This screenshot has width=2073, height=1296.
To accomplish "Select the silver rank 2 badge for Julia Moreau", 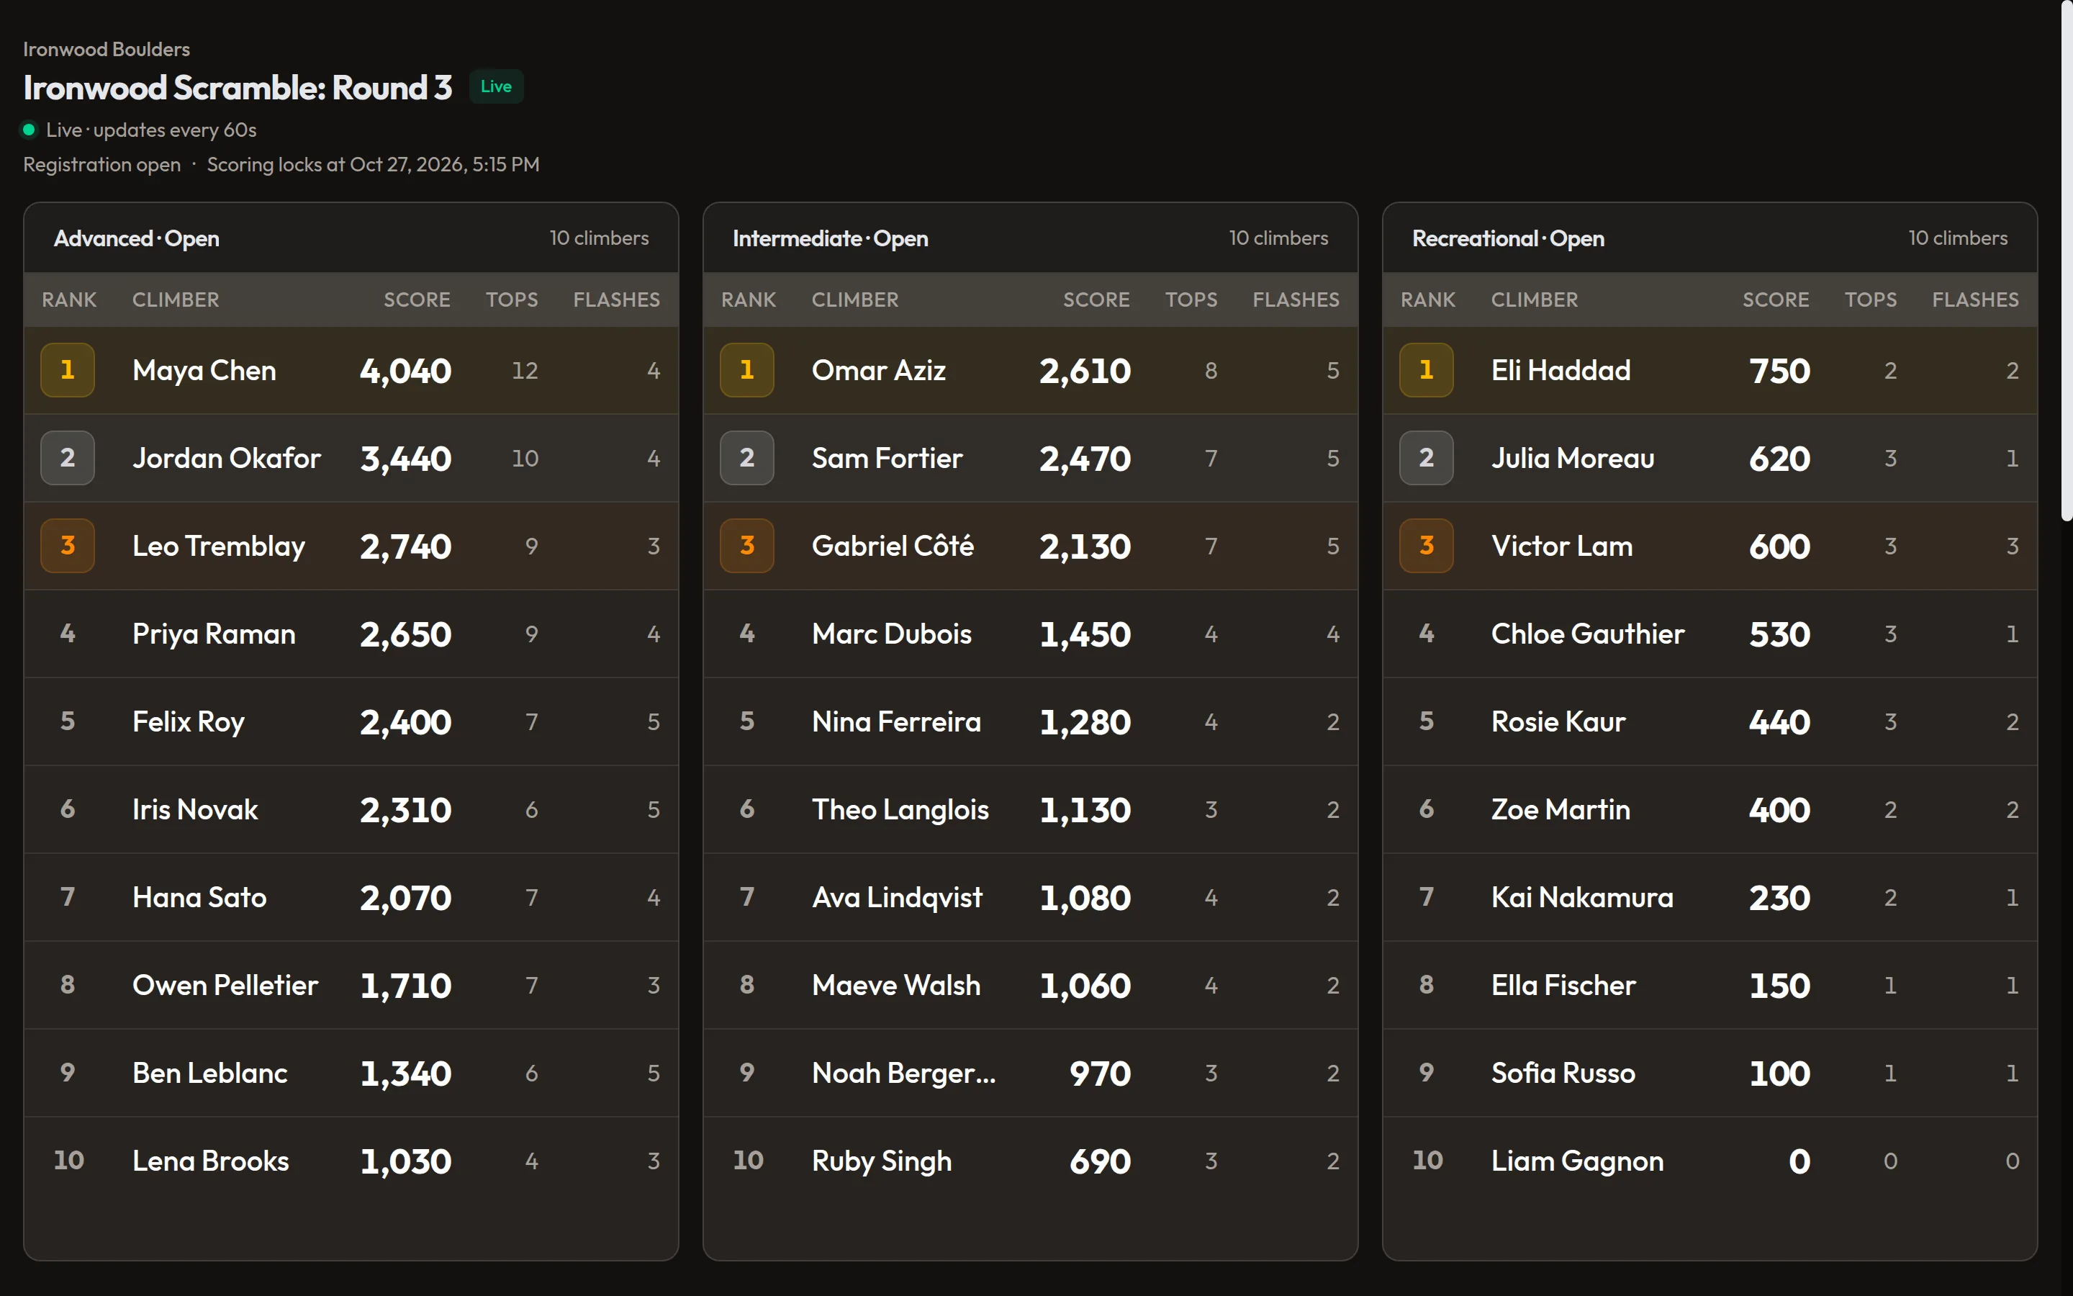I will tap(1426, 458).
